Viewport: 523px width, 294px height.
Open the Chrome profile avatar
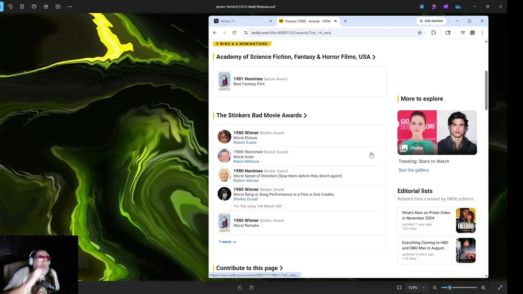pyautogui.click(x=473, y=33)
